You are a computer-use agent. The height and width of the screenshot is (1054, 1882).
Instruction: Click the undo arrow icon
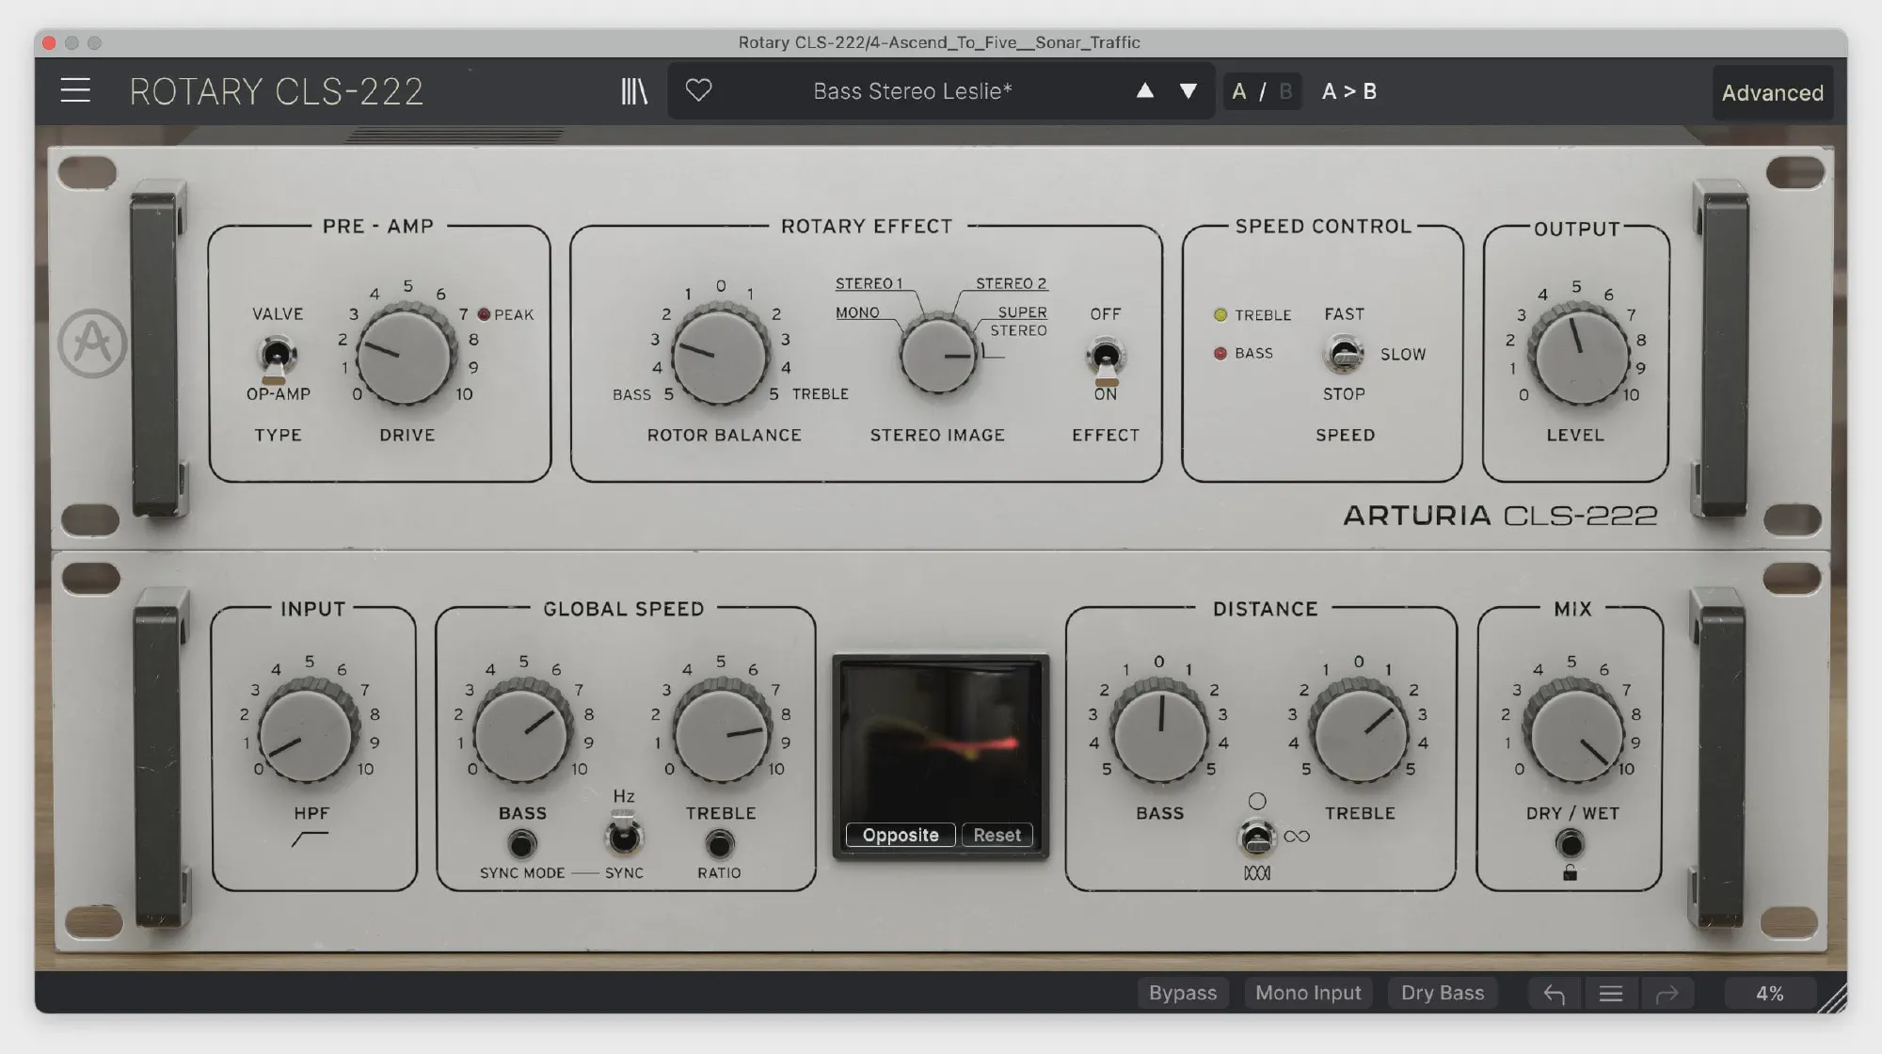coord(1554,994)
